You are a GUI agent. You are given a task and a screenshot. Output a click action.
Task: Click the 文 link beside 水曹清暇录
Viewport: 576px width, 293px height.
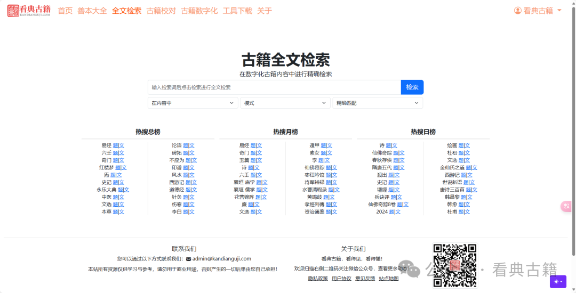click(337, 190)
